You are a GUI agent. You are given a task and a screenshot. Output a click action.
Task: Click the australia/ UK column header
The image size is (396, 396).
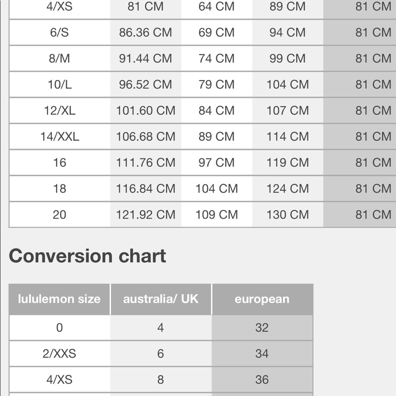click(161, 299)
